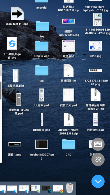This screenshot has width=110, height=195.
Task: Select the 批量结算.psd thumbnail
Action: click(x=16, y=75)
